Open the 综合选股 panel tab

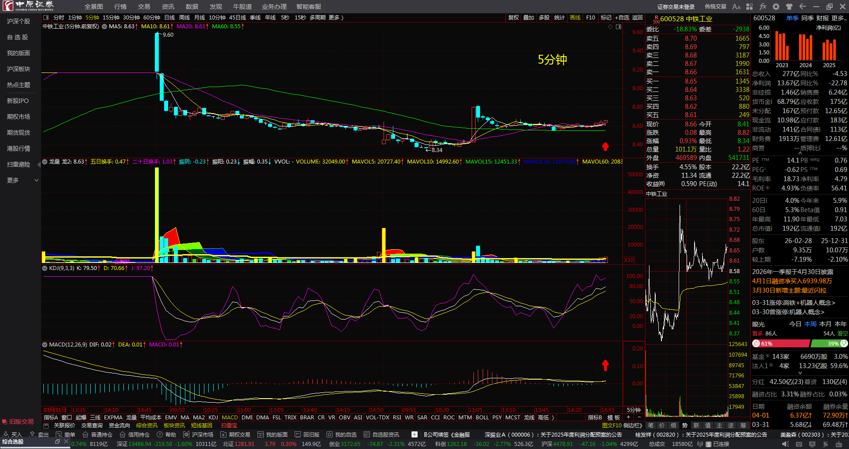[13, 442]
